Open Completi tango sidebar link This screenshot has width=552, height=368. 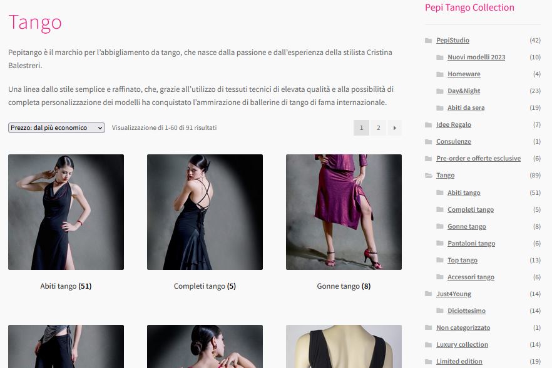(471, 209)
